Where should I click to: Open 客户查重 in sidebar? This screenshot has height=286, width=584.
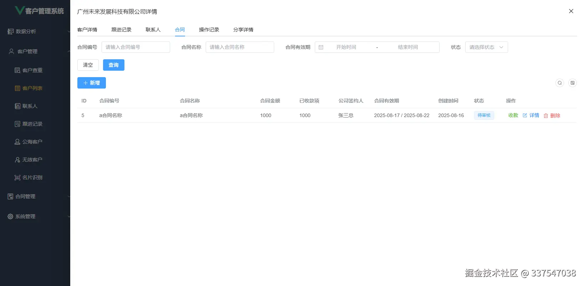[x=32, y=70]
